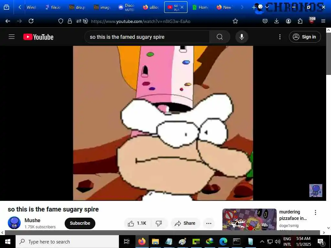Open the Command Prompt taskbar icon

[x=237, y=242]
